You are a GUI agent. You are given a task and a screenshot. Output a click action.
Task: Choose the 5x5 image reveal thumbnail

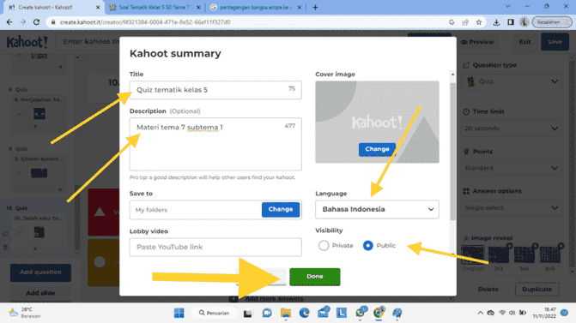pos(524,254)
